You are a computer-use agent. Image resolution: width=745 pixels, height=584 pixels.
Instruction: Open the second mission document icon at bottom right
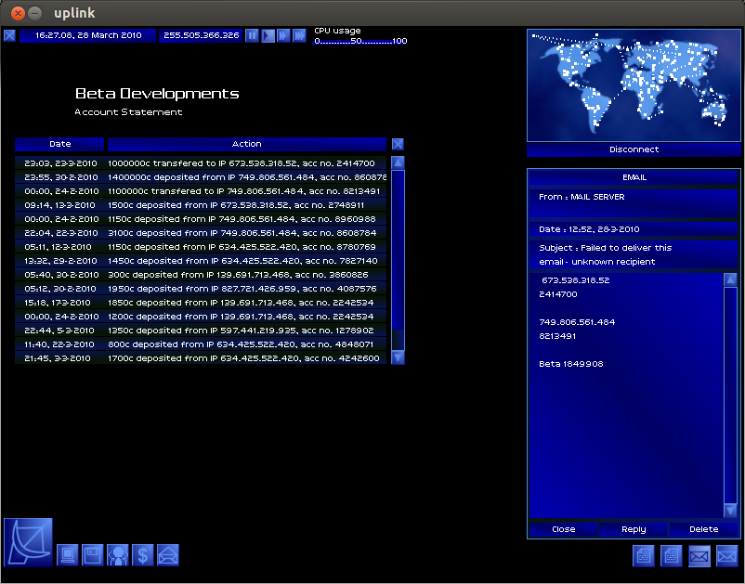672,556
